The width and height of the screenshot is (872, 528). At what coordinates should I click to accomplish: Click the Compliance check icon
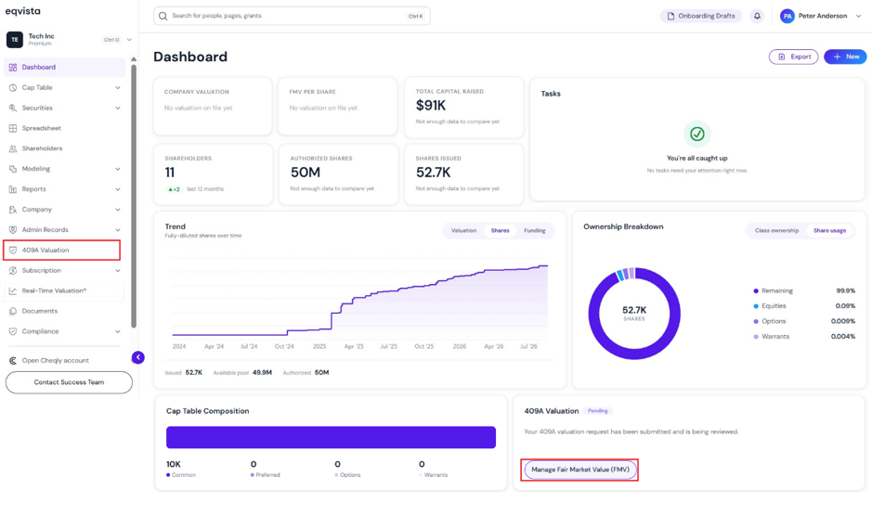click(x=13, y=331)
